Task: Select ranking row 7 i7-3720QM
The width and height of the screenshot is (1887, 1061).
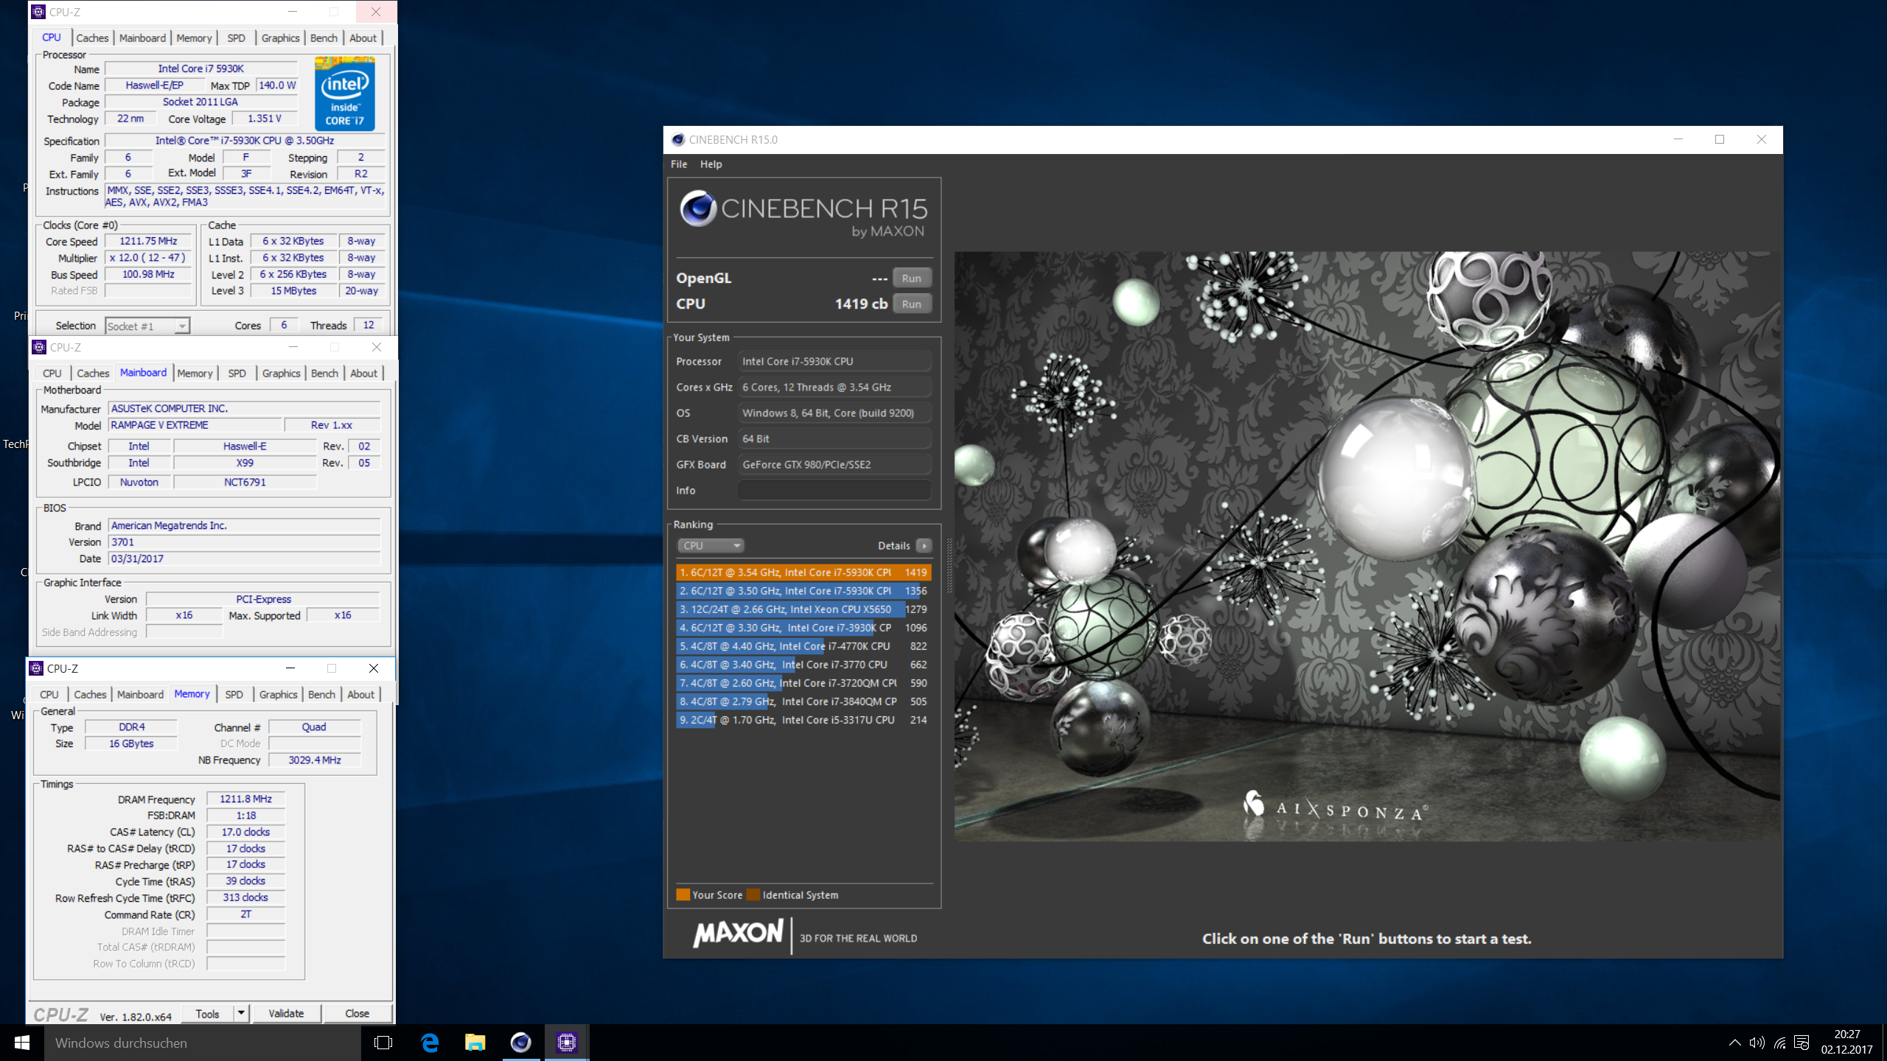Action: point(803,683)
